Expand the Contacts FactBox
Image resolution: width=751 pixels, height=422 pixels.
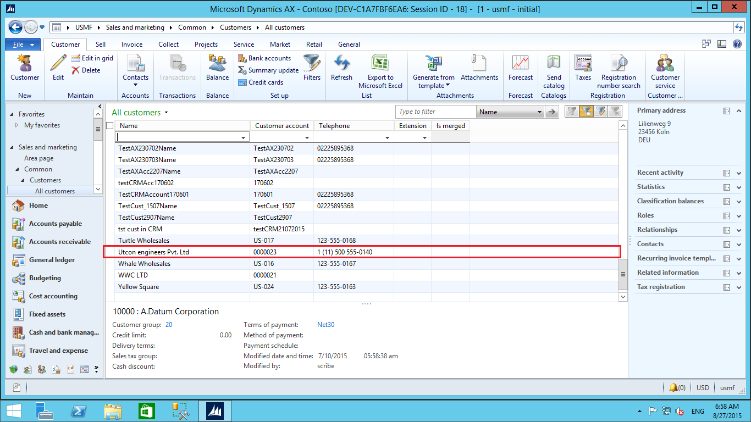[x=739, y=245]
